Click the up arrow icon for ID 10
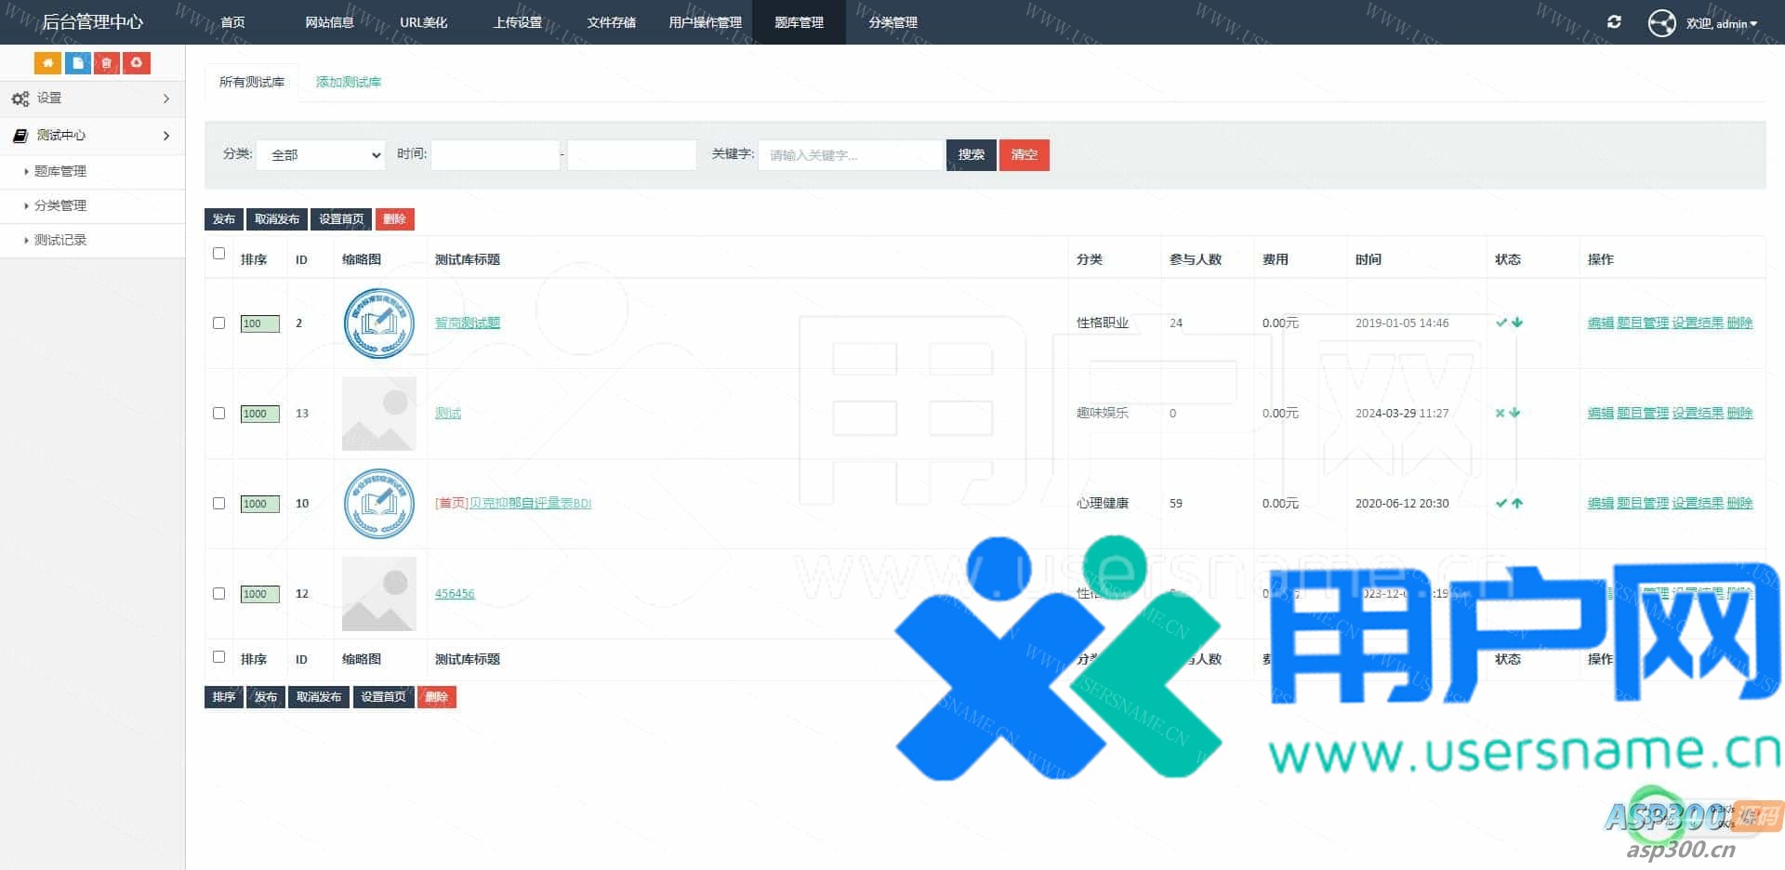This screenshot has height=870, width=1785. pyautogui.click(x=1517, y=503)
